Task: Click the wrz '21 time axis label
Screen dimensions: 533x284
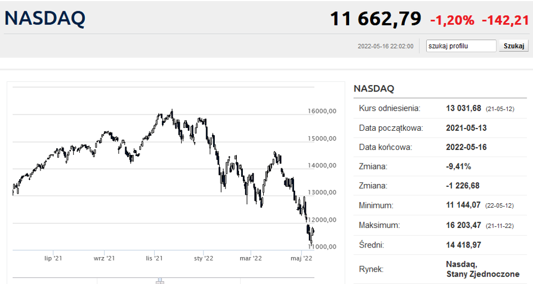Action: (x=104, y=259)
